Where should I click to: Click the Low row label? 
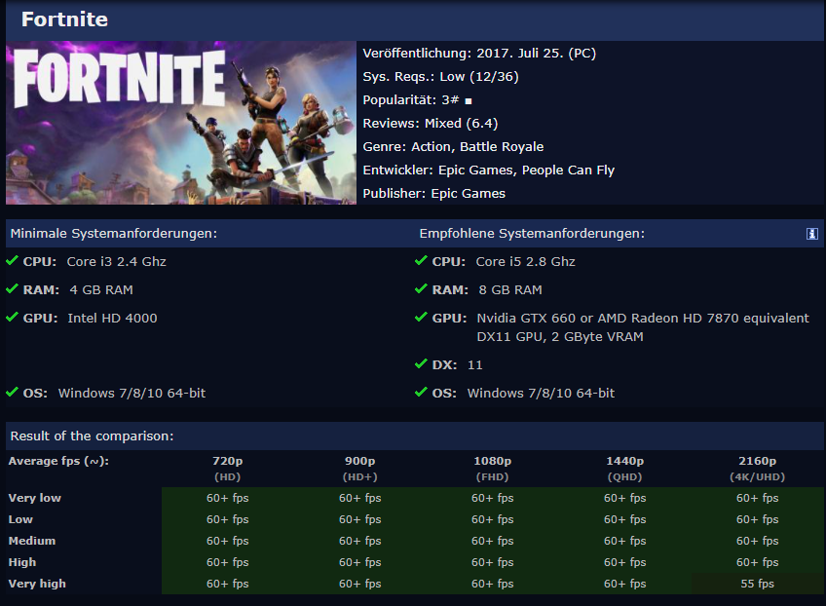click(x=20, y=519)
